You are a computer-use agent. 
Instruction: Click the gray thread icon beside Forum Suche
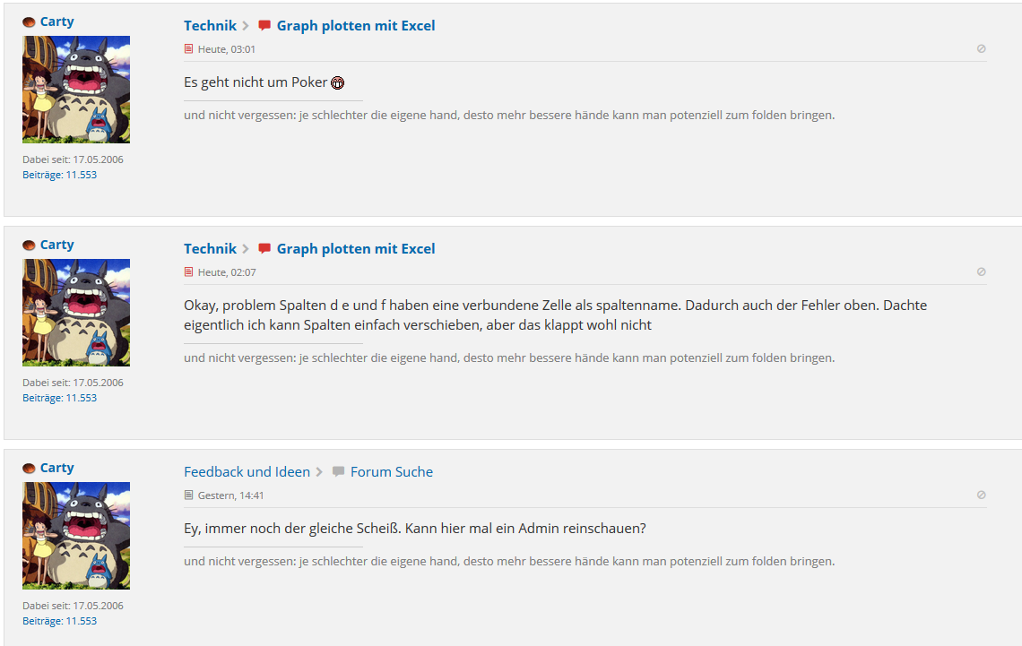[x=338, y=471]
